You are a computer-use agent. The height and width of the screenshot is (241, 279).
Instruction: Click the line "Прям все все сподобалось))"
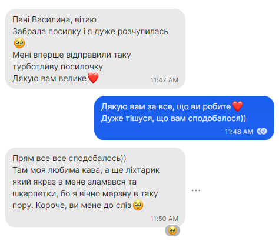69,158
